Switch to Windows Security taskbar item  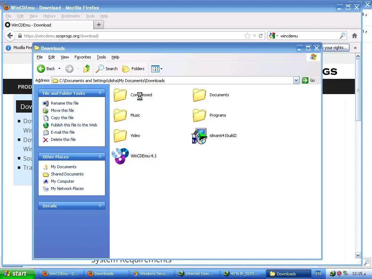pos(152,274)
